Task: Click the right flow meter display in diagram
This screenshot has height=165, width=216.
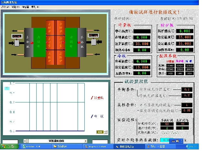Action: pyautogui.click(x=93, y=35)
